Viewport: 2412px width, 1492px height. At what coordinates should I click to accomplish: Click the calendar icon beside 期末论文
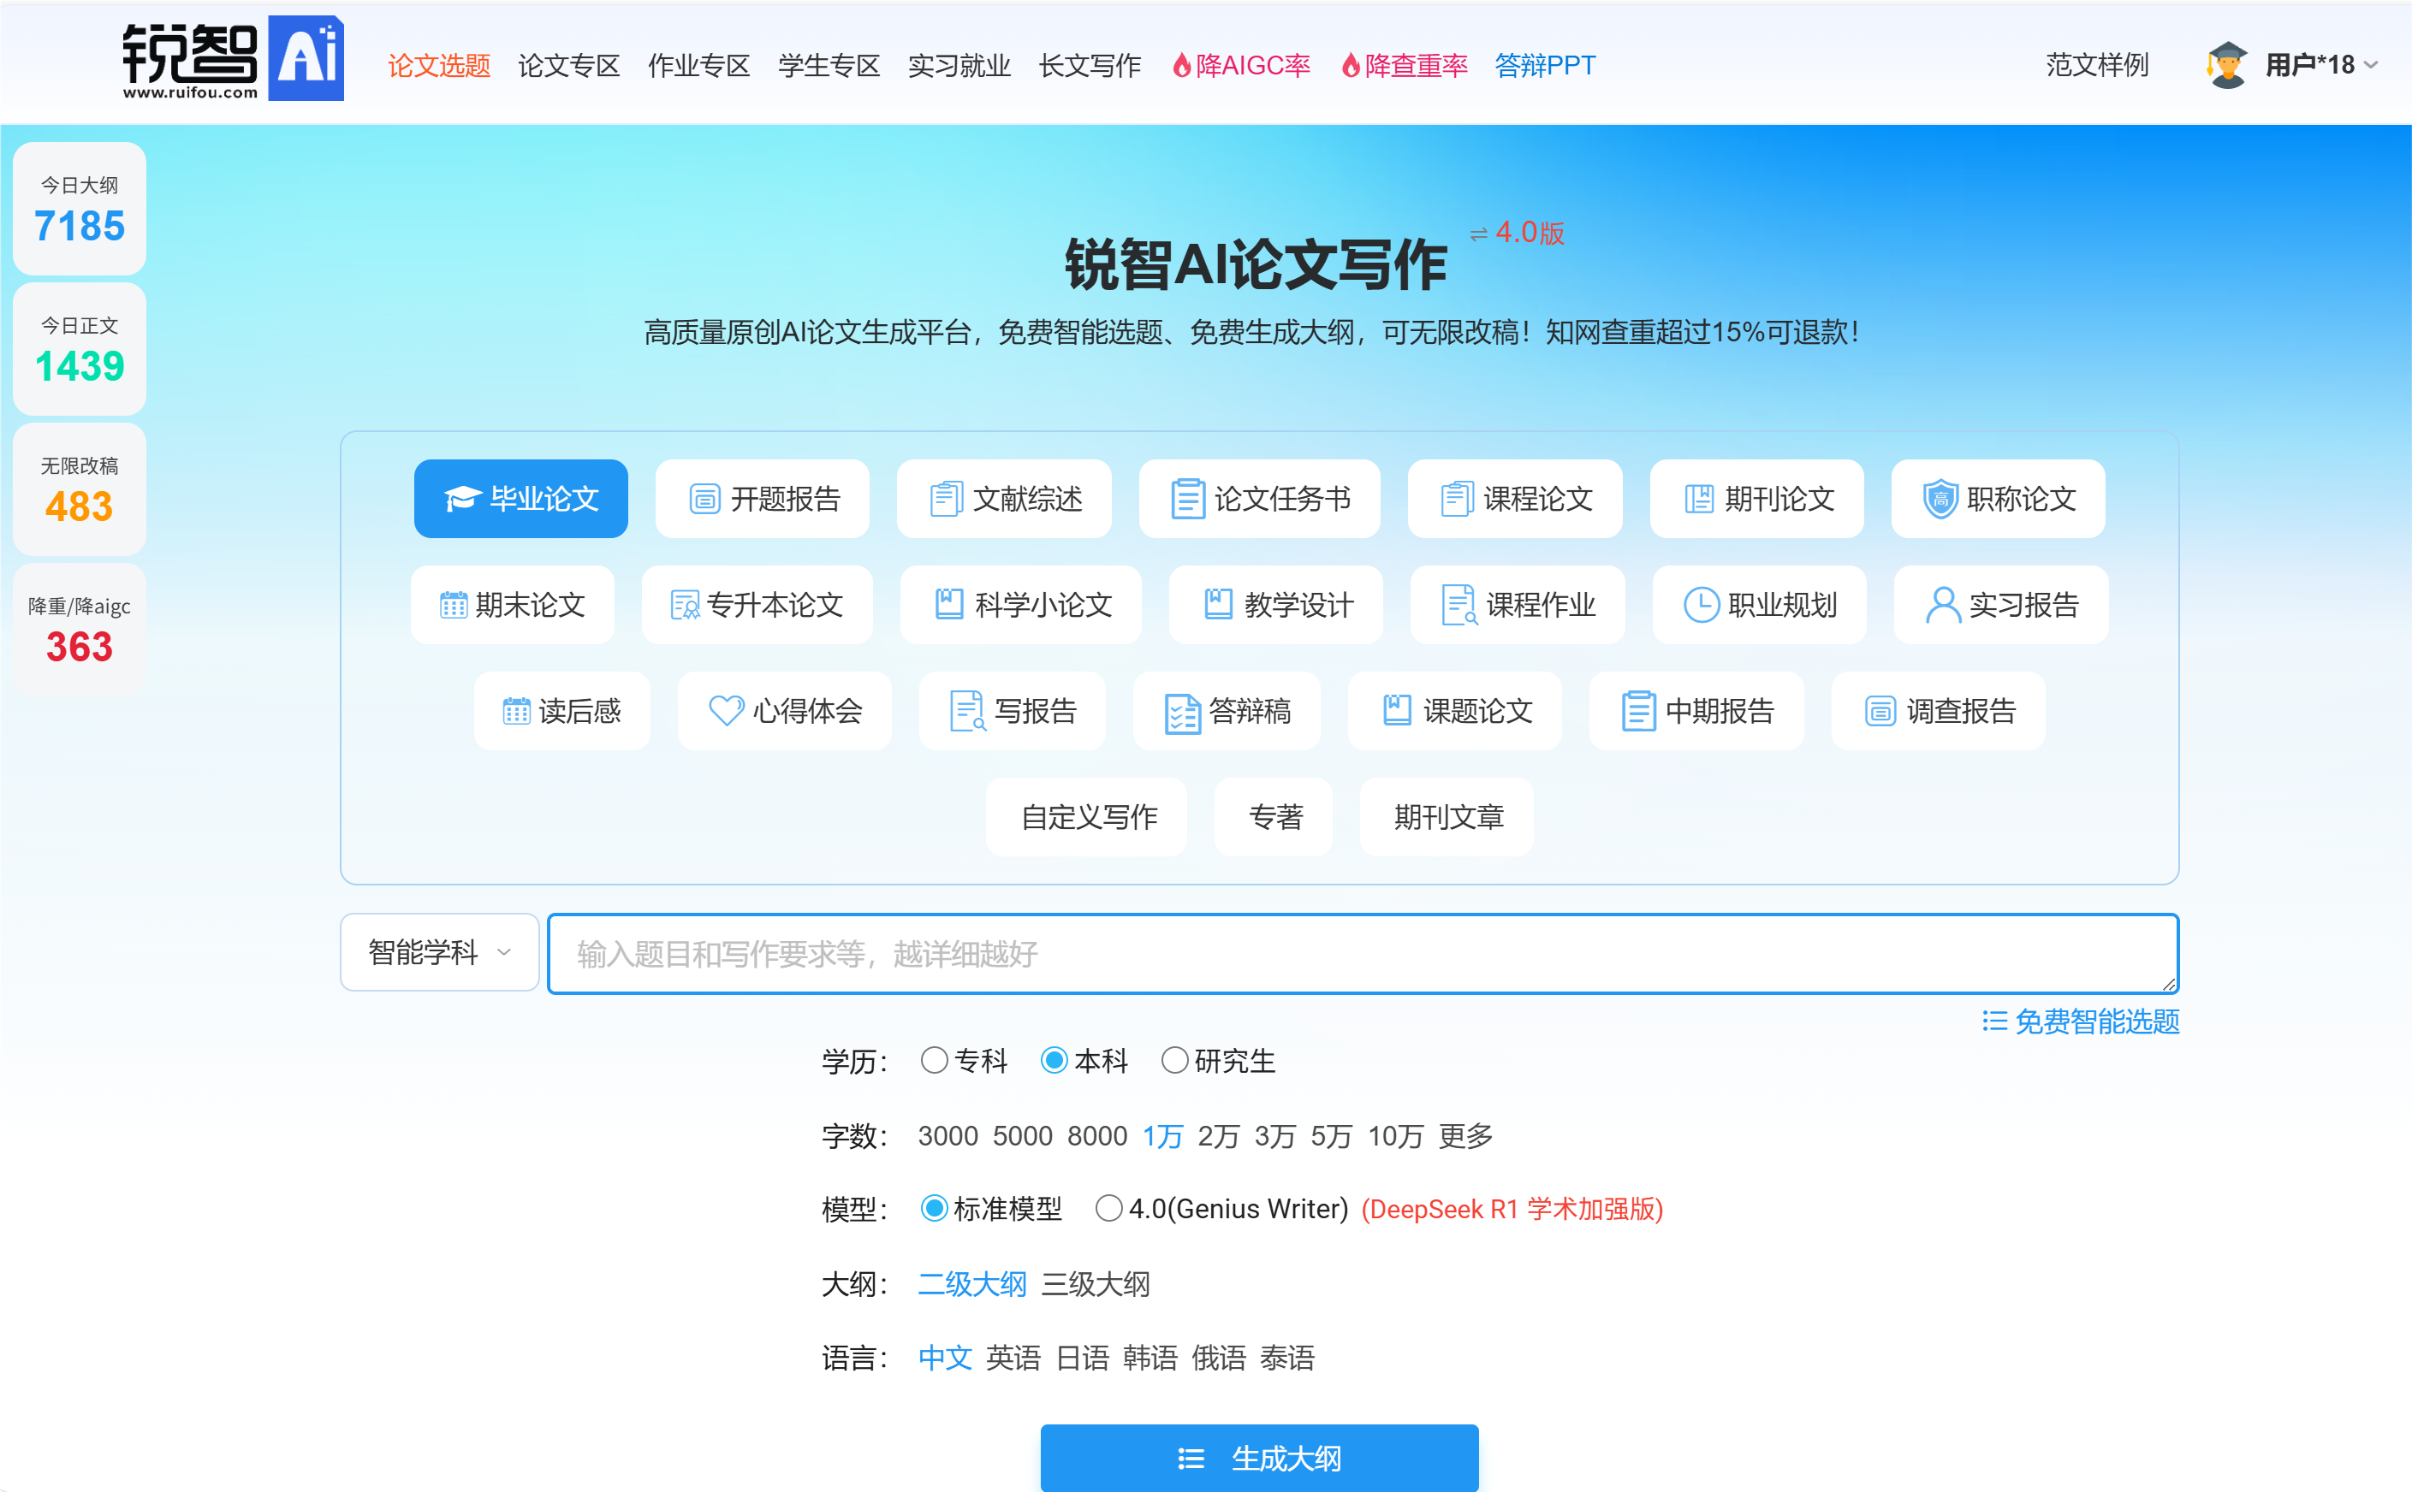(x=453, y=605)
